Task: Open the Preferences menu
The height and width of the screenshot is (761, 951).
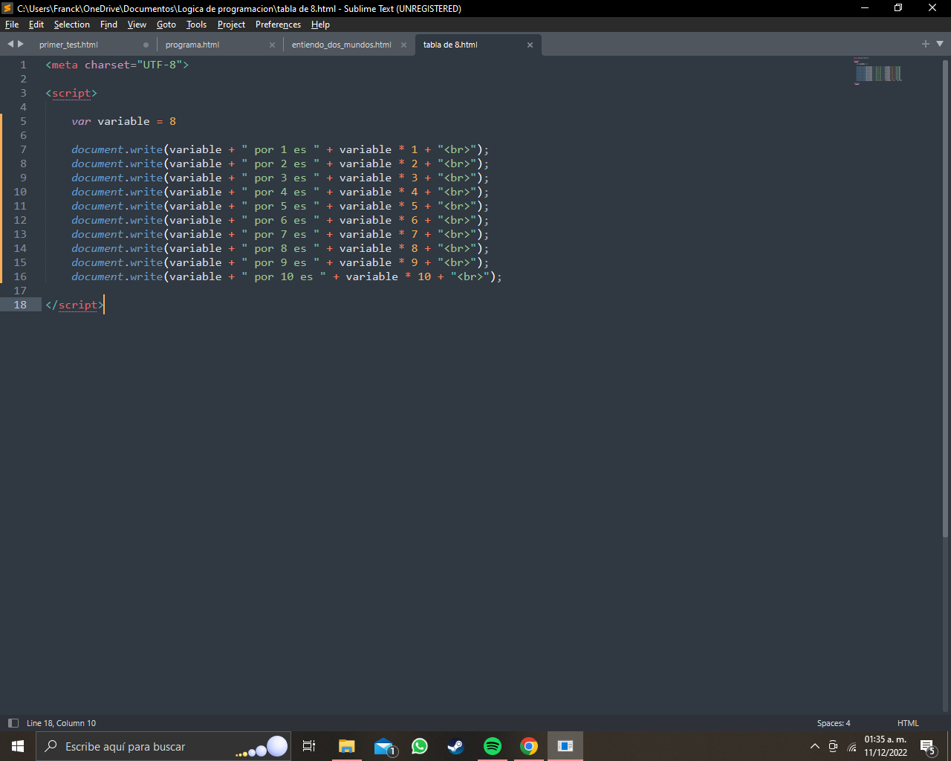Action: click(x=278, y=25)
